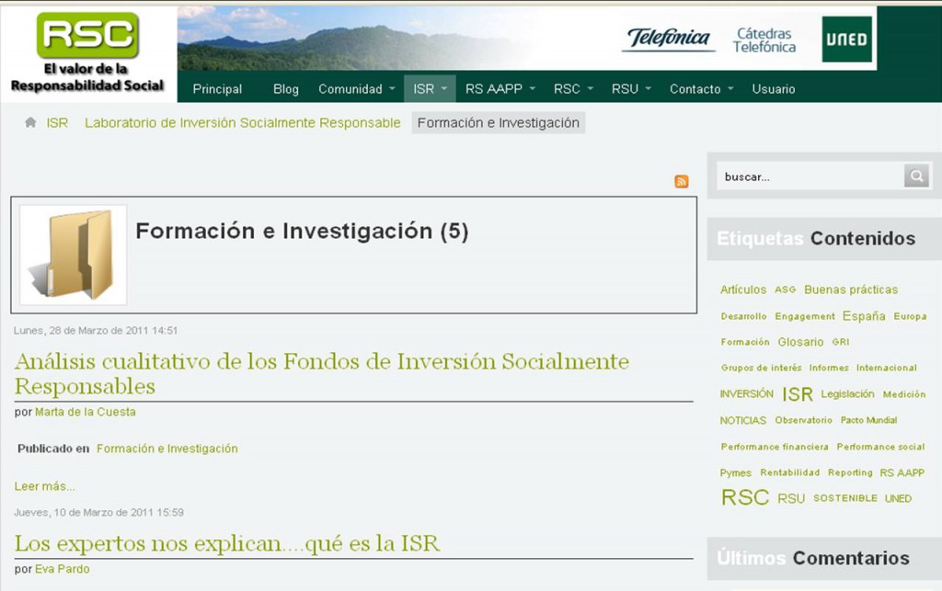Select the Glosario tag
Screen dimensions: 942x591
799,342
